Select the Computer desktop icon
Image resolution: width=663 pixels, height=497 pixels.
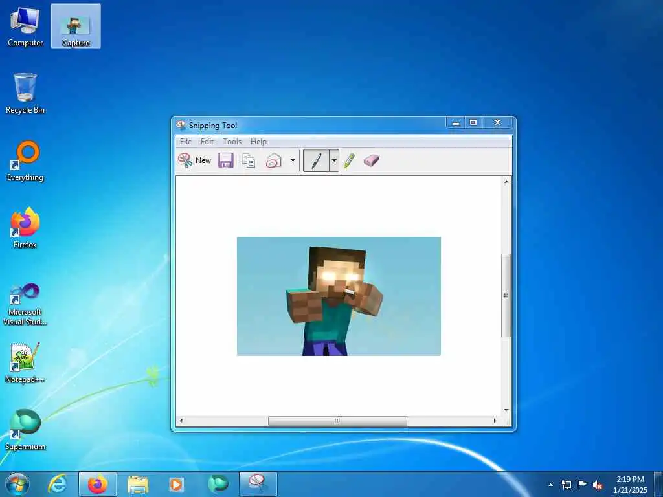click(25, 26)
